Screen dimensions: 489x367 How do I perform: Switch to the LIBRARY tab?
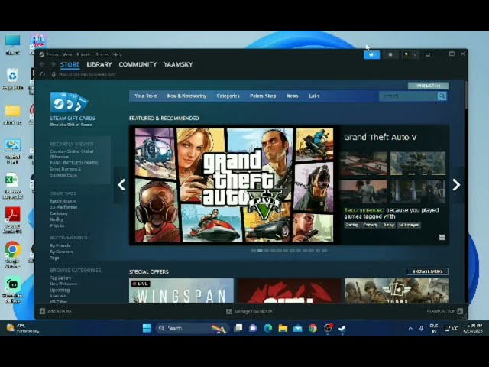99,64
